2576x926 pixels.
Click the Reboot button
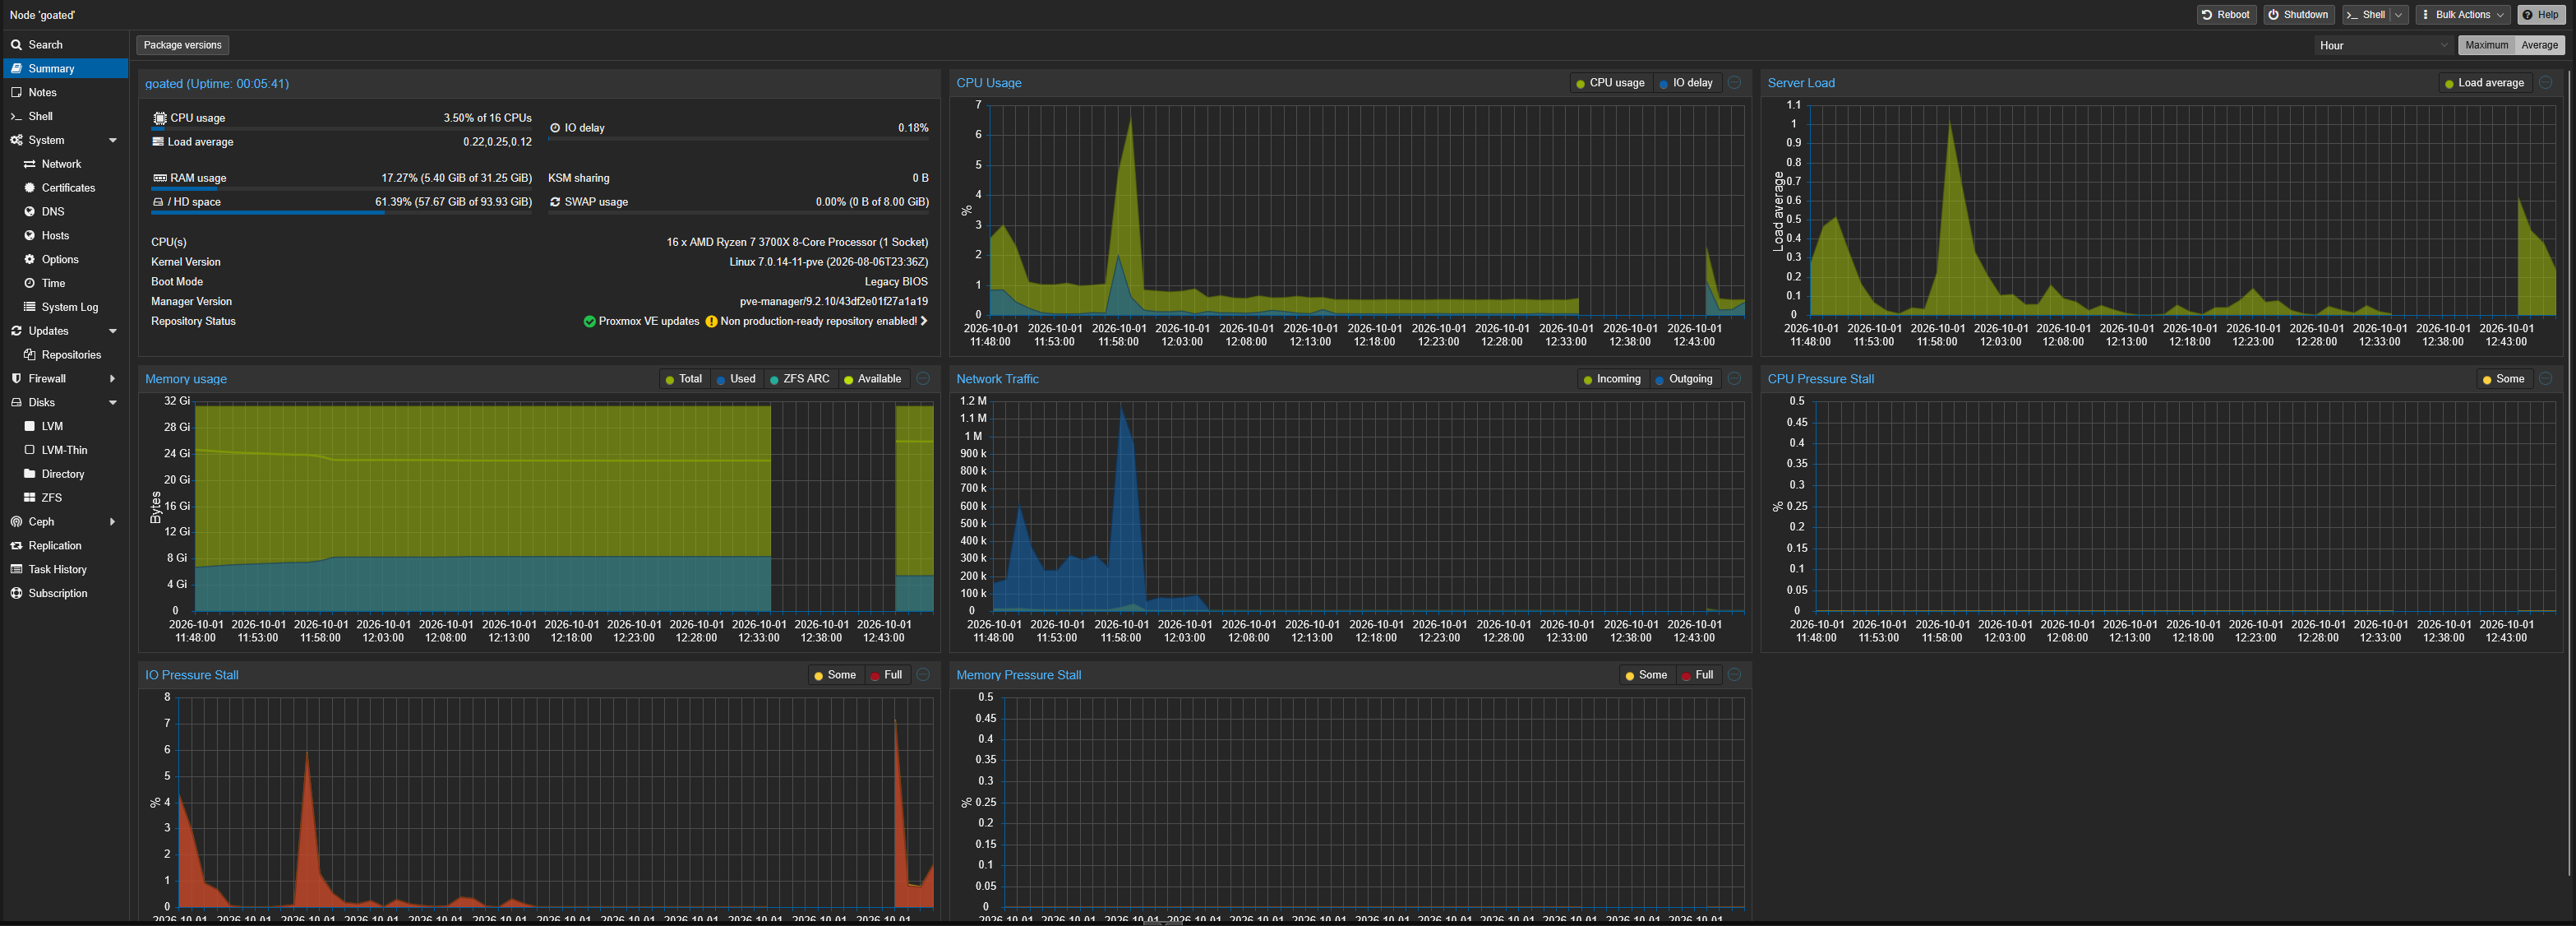(x=2226, y=15)
